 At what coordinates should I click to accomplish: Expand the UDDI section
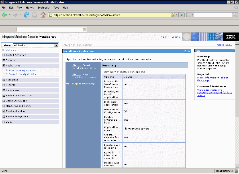pos(4,122)
